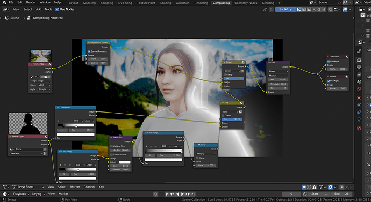Click the go to parent node tree icon
The image size is (371, 202).
(272, 10)
